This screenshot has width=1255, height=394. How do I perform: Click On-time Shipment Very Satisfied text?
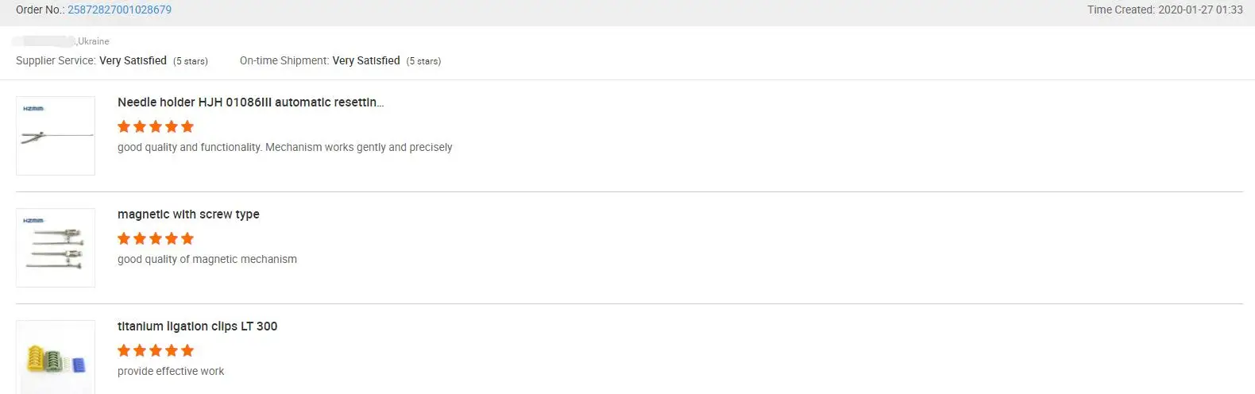(366, 60)
